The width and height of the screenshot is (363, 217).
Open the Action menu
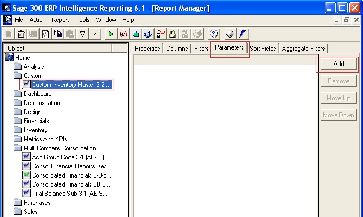[37, 20]
